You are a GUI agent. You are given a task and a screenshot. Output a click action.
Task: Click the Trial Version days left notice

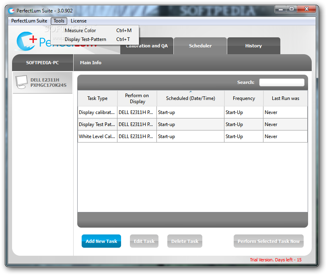coord(276,260)
